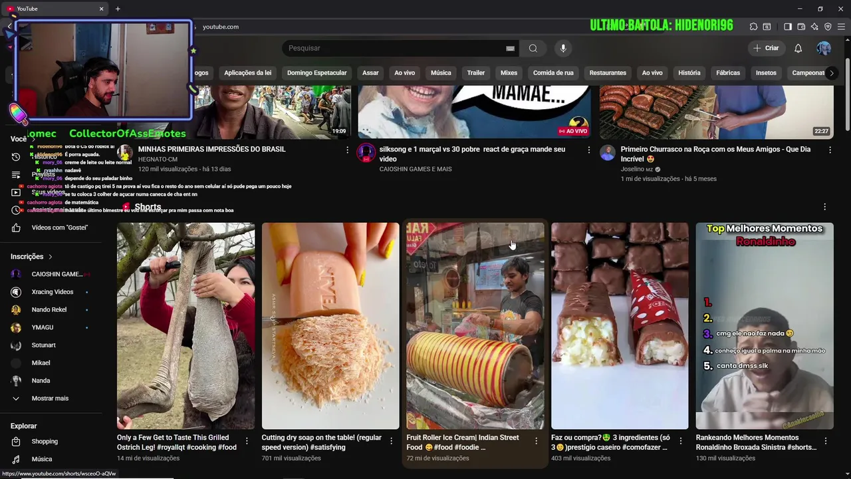The height and width of the screenshot is (479, 851).
Task: Open video title MINHAS PRIMEIRAS IMPRESSÕES DO BRASIL
Action: coord(211,150)
